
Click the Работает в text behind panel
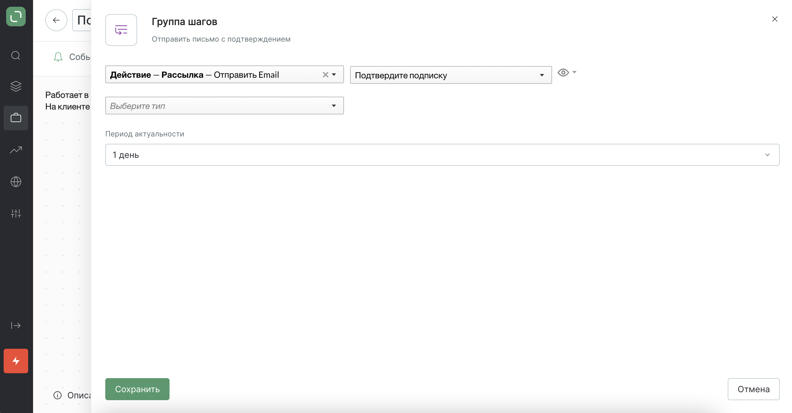67,95
